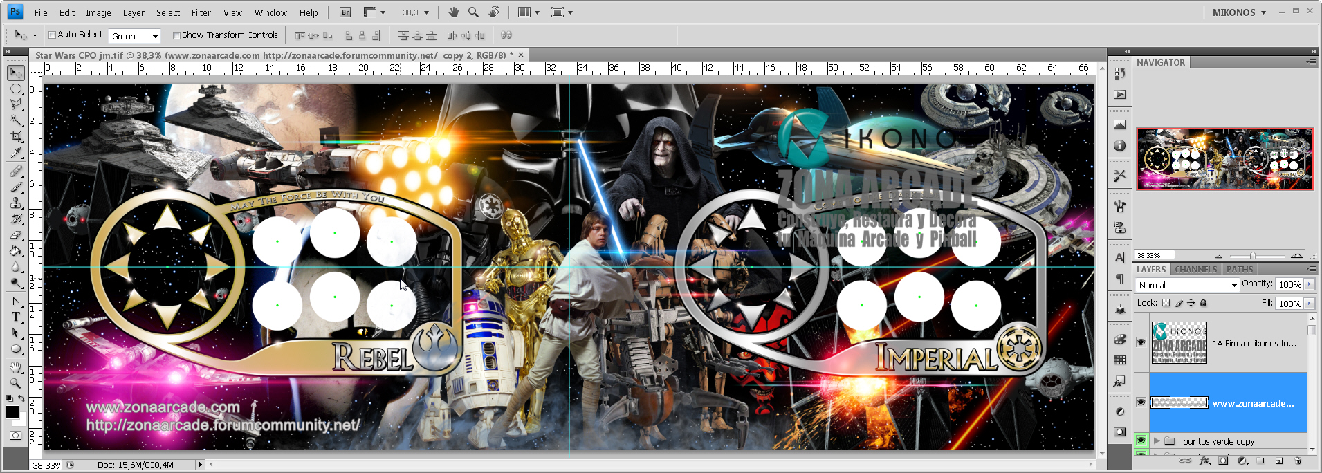This screenshot has width=1322, height=473.
Task: Open the Normal blend mode dropdown
Action: coord(1186,285)
